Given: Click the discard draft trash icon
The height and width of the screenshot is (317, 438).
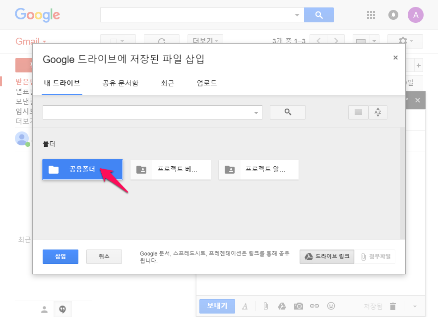Looking at the screenshot, I should click(x=393, y=306).
